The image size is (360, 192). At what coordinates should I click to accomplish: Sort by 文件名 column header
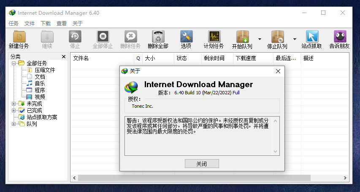tap(102, 58)
